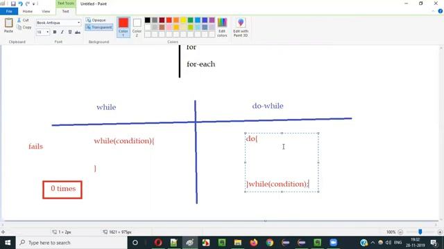The image size is (444, 249).
Task: Toggle Italic formatting
Action: (62, 33)
